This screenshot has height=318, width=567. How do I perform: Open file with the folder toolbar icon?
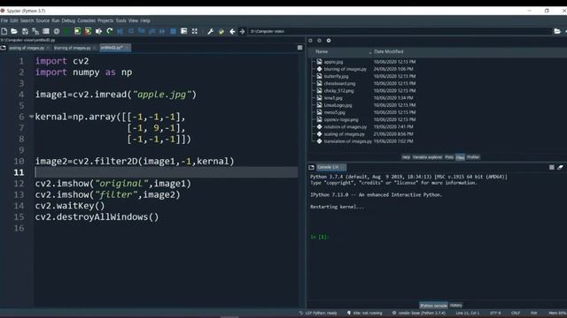tap(14, 32)
